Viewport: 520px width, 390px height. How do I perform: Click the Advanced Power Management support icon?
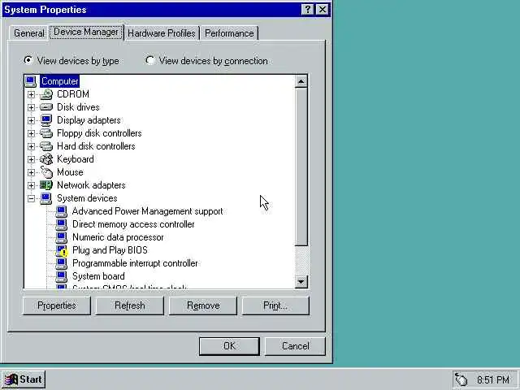[62, 211]
